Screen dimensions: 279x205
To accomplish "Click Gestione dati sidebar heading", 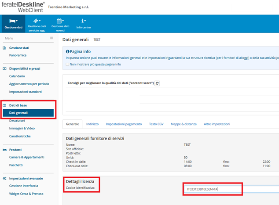I will 19,48.
